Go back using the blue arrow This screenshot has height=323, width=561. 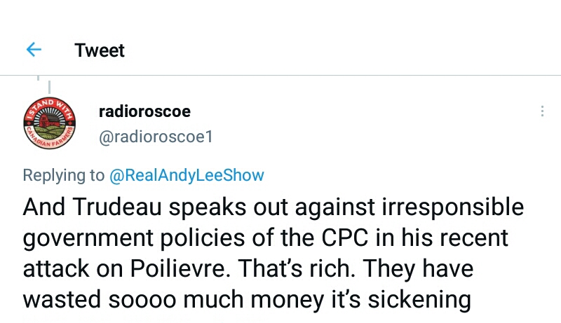[x=33, y=50]
